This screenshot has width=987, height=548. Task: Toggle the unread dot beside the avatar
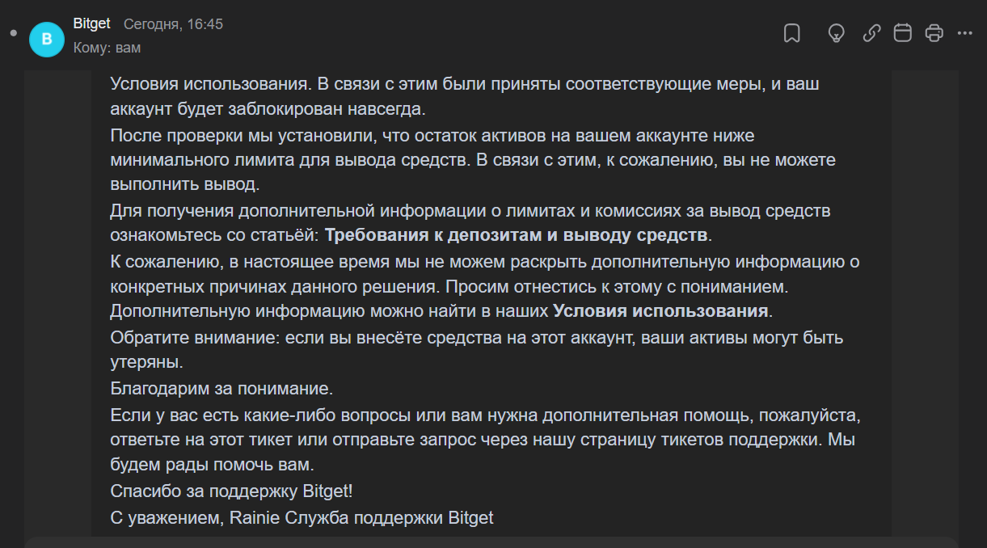(x=13, y=33)
